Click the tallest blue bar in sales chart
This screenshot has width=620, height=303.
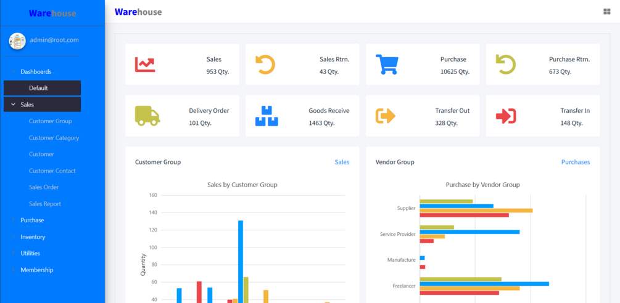pos(241,261)
